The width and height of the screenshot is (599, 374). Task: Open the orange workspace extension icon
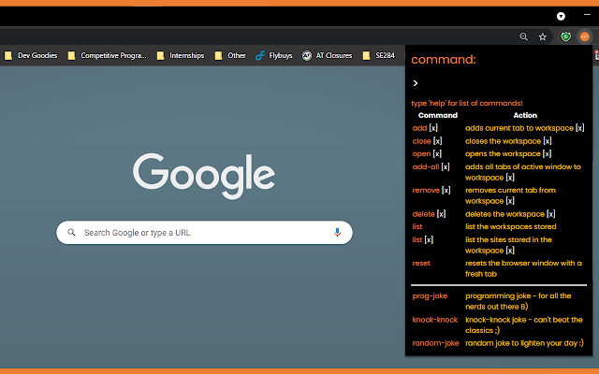[584, 36]
